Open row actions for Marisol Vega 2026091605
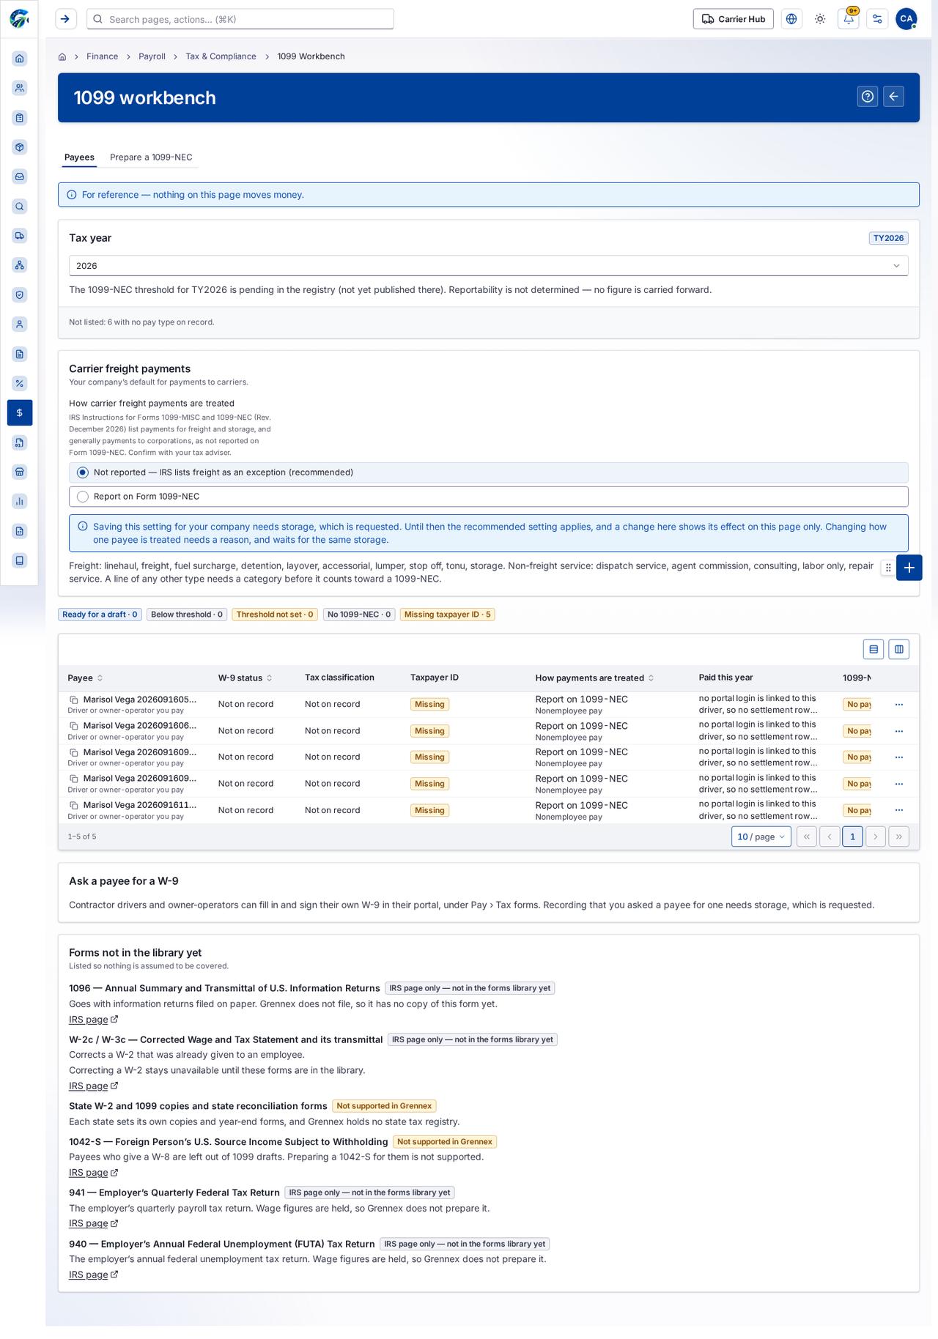Screen dimensions: 938x1339 pyautogui.click(x=899, y=705)
